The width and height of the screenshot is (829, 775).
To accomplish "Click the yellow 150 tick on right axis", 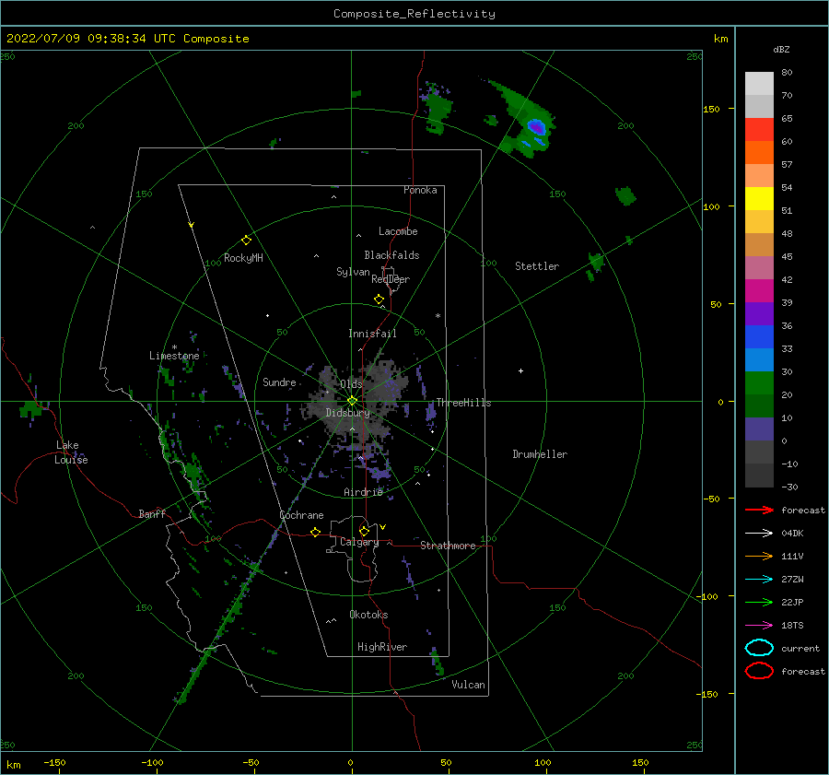I will click(711, 109).
